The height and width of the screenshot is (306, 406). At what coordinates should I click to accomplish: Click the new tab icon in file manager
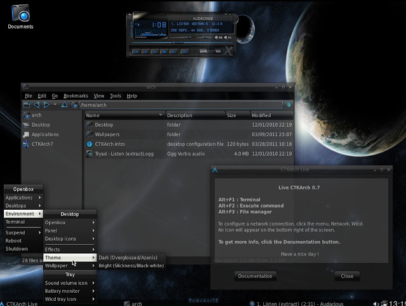27,105
